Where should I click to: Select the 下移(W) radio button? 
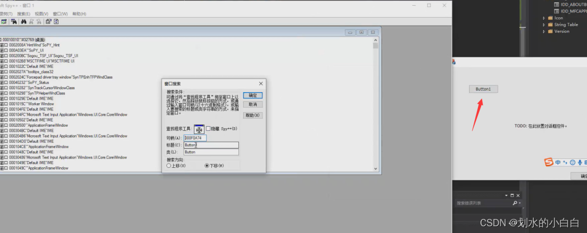[207, 166]
